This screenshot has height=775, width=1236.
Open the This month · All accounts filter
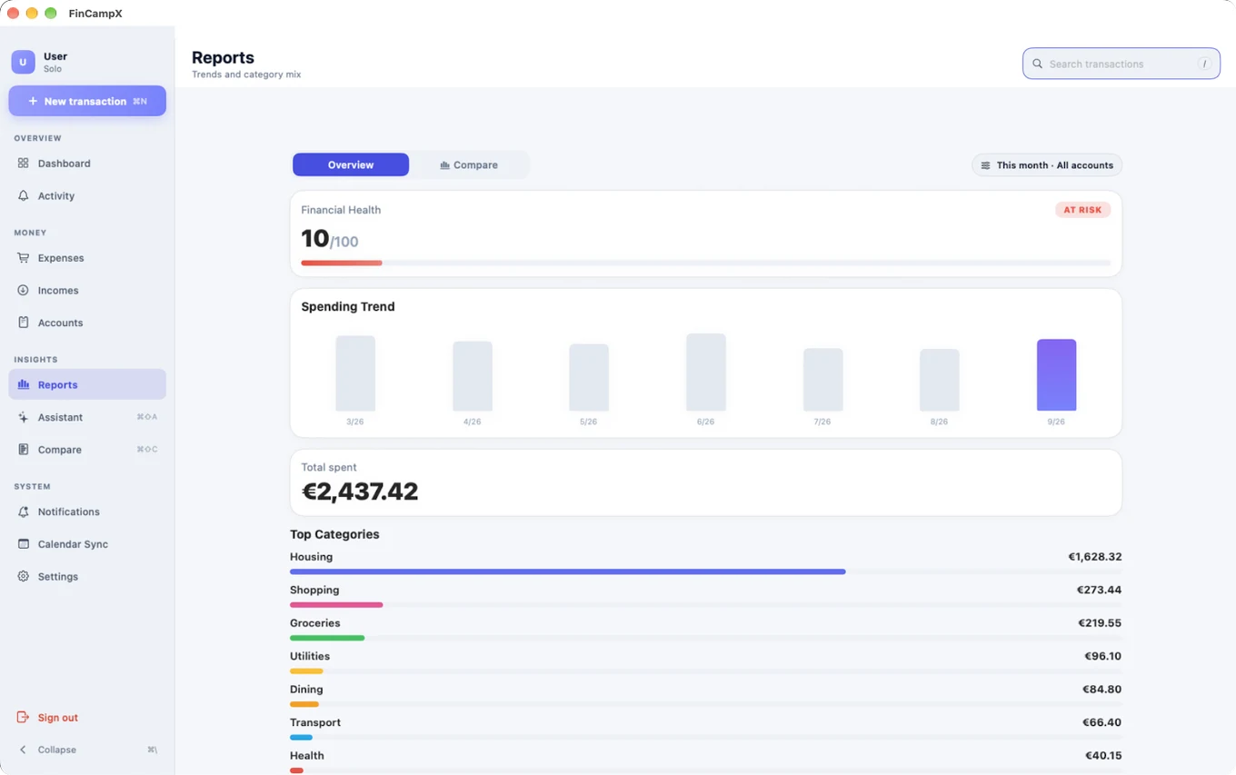click(x=1047, y=165)
